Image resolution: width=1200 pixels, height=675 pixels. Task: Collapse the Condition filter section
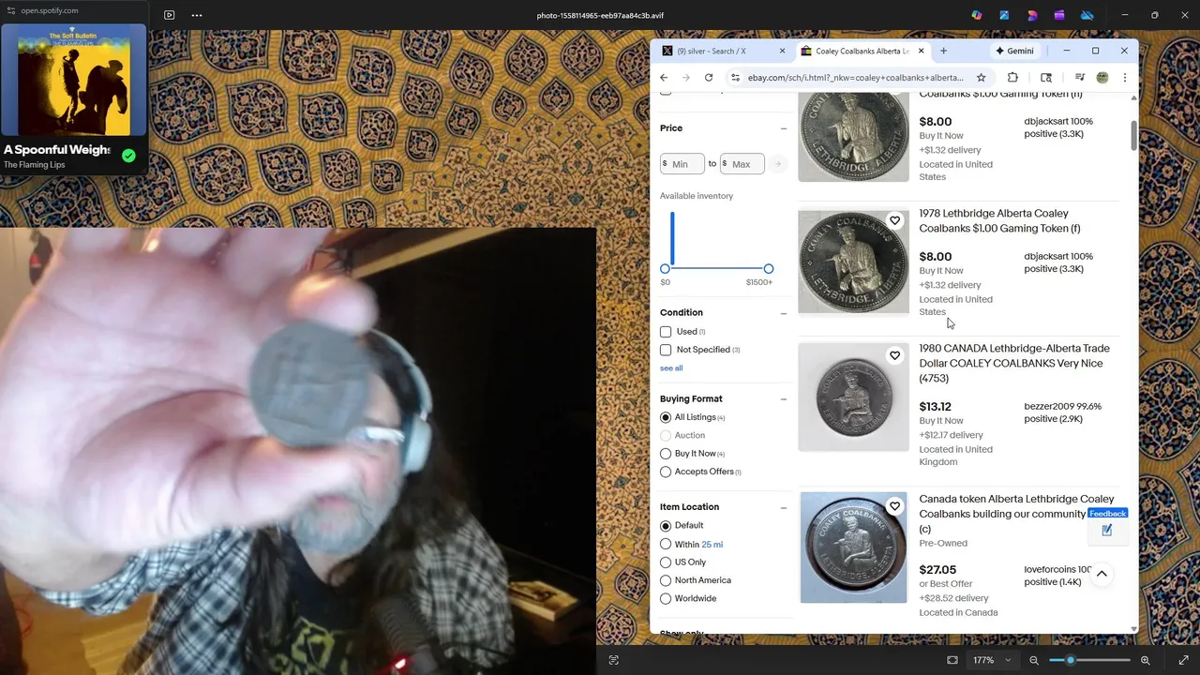(783, 313)
